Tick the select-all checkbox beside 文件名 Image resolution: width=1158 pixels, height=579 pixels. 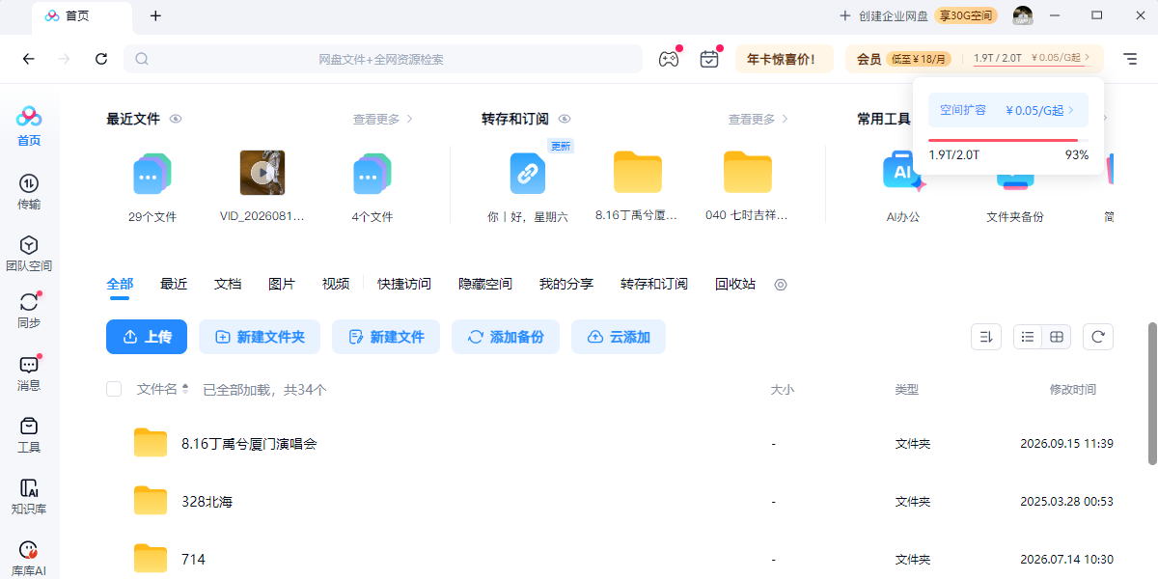[114, 389]
